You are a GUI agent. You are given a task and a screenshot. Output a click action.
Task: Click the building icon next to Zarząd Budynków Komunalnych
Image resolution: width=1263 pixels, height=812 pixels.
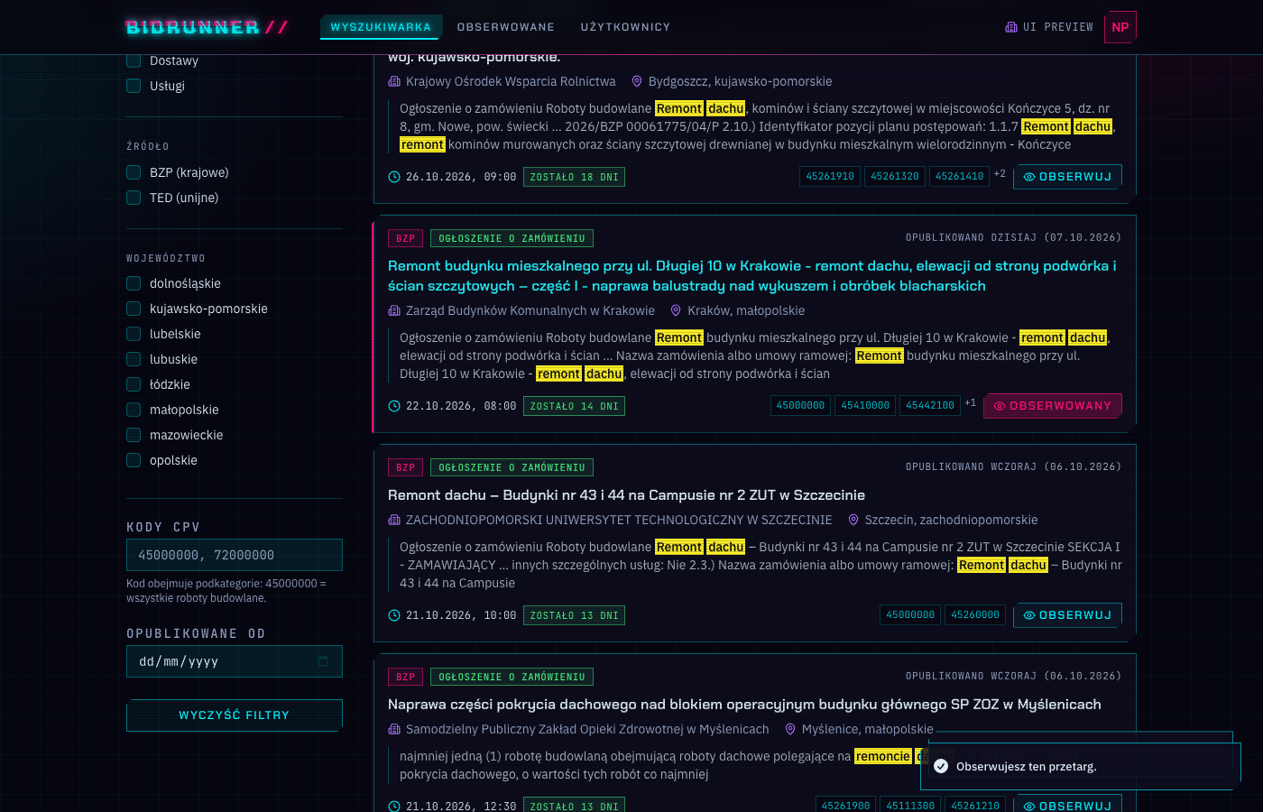pyautogui.click(x=394, y=310)
